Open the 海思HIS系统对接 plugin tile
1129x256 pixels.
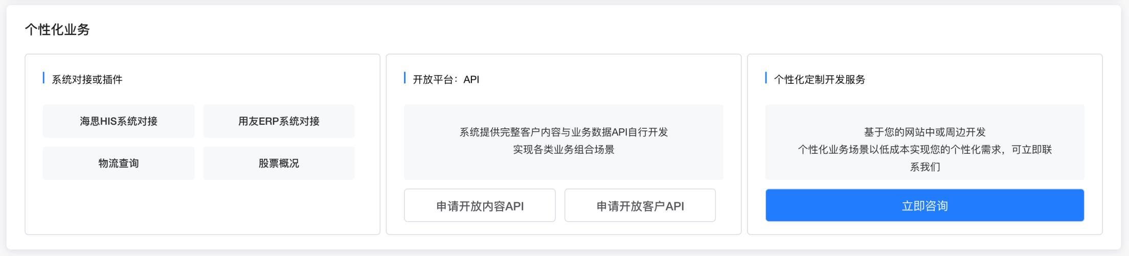pos(119,121)
